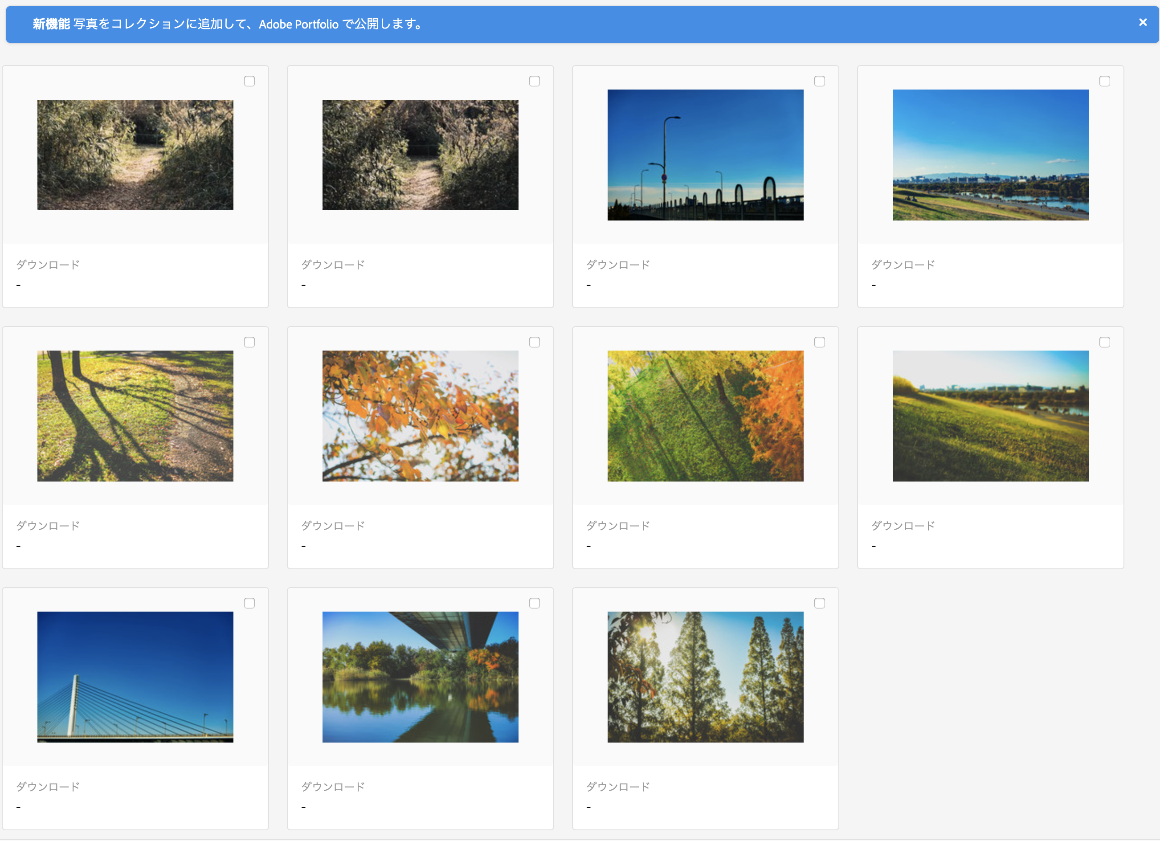The height and width of the screenshot is (841, 1160).
Task: Select the checkbox of the darker forest tunnel photo
Action: (535, 81)
